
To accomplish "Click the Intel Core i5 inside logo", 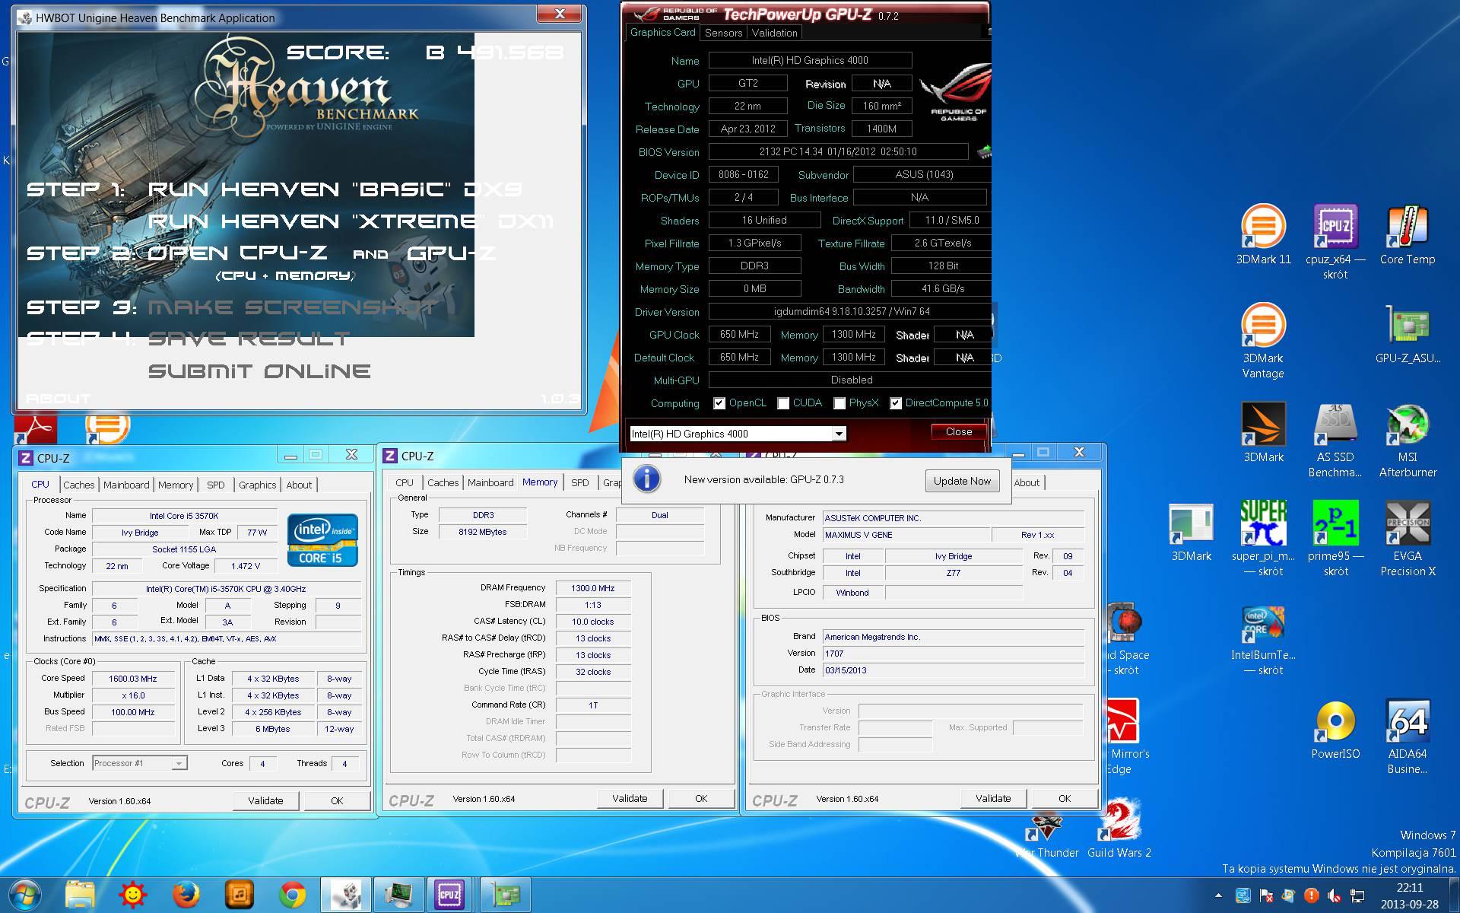I will click(x=322, y=539).
